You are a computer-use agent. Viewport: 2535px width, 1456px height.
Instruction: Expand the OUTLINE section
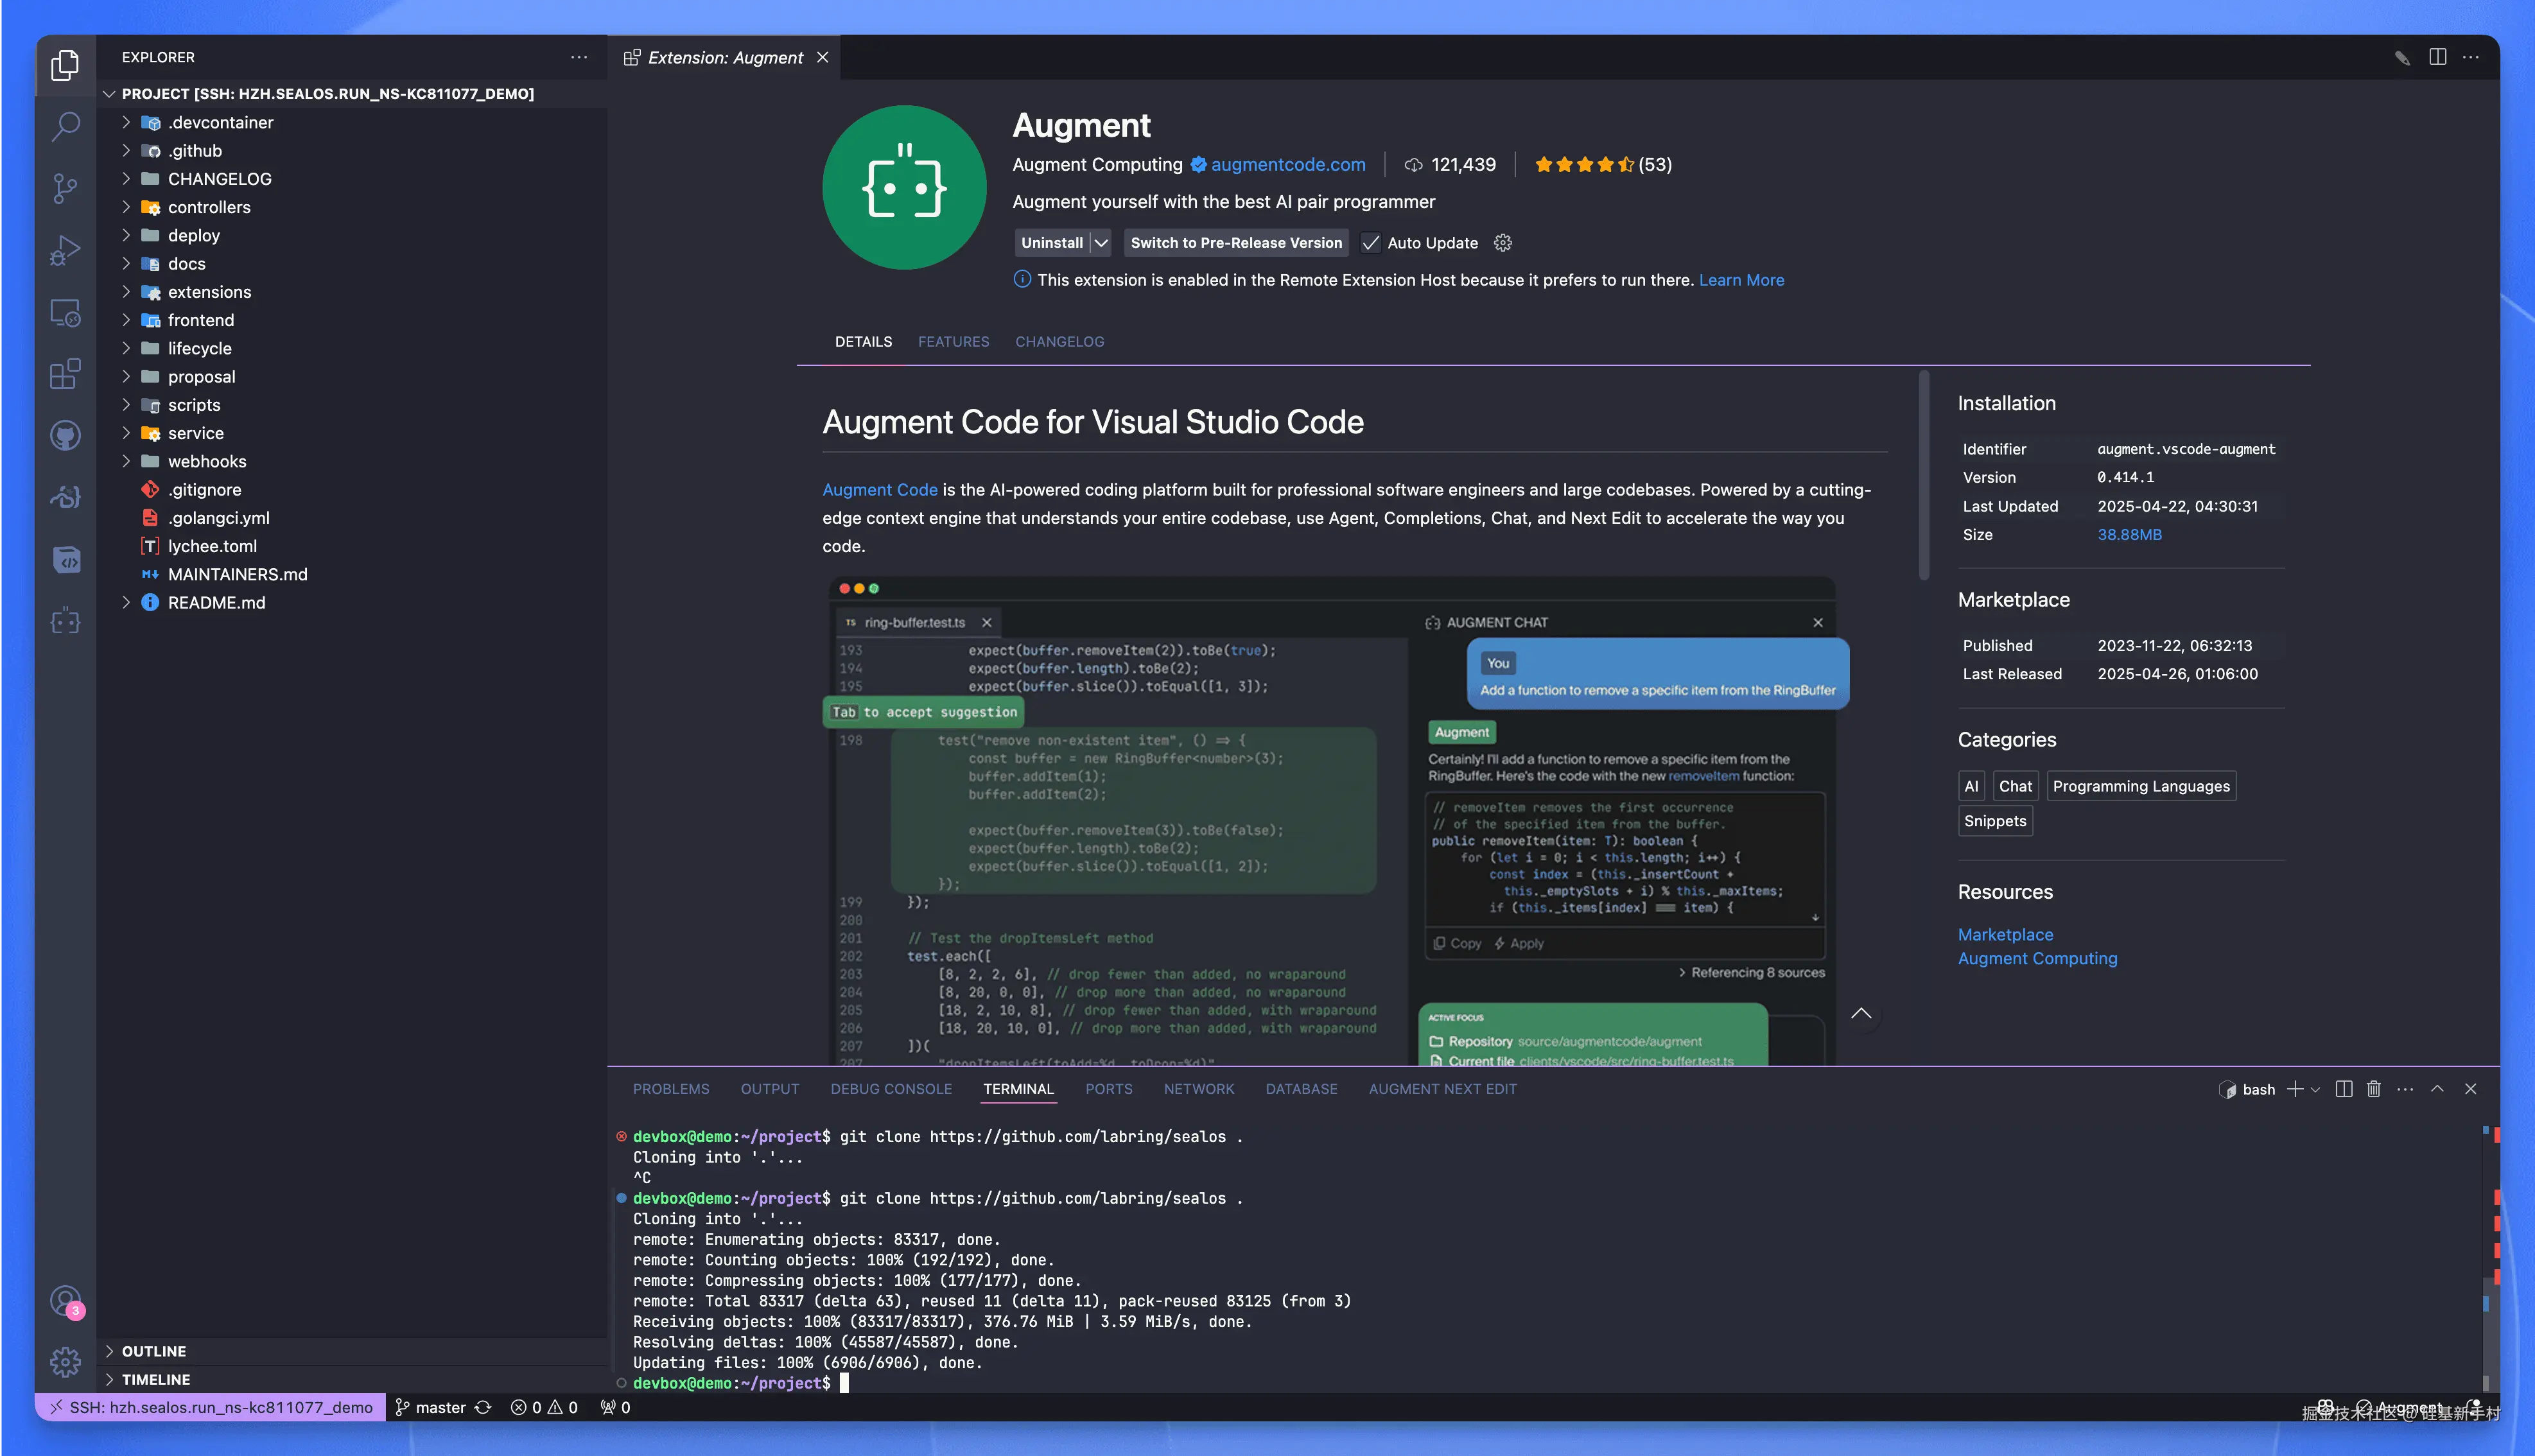coord(153,1351)
